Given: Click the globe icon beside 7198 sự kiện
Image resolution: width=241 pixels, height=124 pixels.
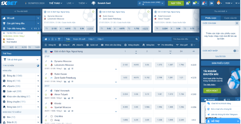Looking at the screenshot, I should click(x=38, y=66).
